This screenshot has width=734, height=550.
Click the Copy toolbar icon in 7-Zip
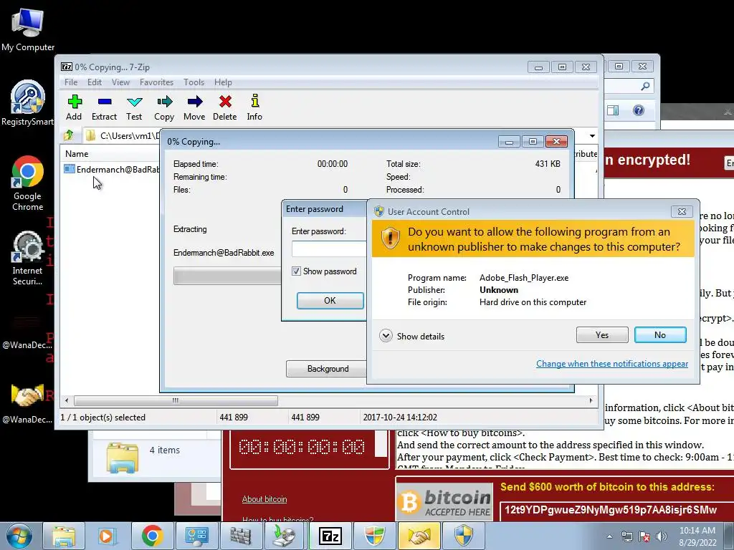(x=164, y=107)
